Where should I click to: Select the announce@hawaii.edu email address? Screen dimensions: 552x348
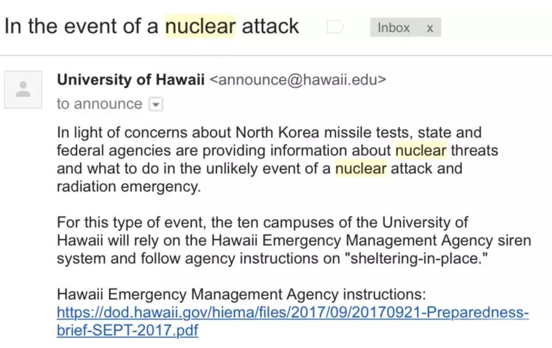coord(298,80)
